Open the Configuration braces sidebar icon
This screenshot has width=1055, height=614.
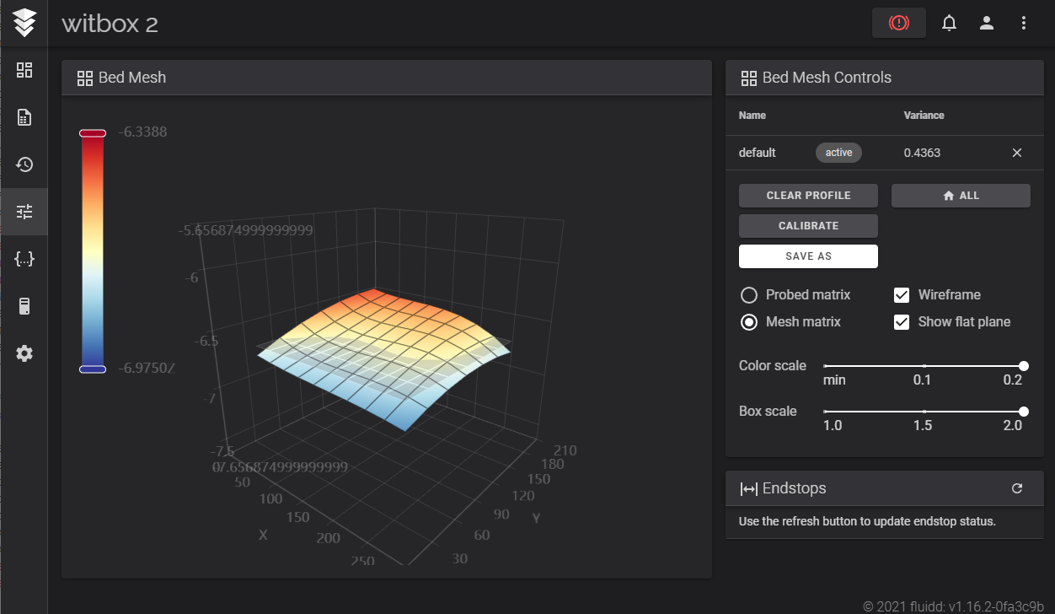pyautogui.click(x=24, y=259)
